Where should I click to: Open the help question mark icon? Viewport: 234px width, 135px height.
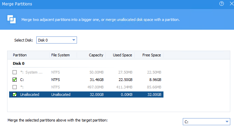(x=221, y=4)
